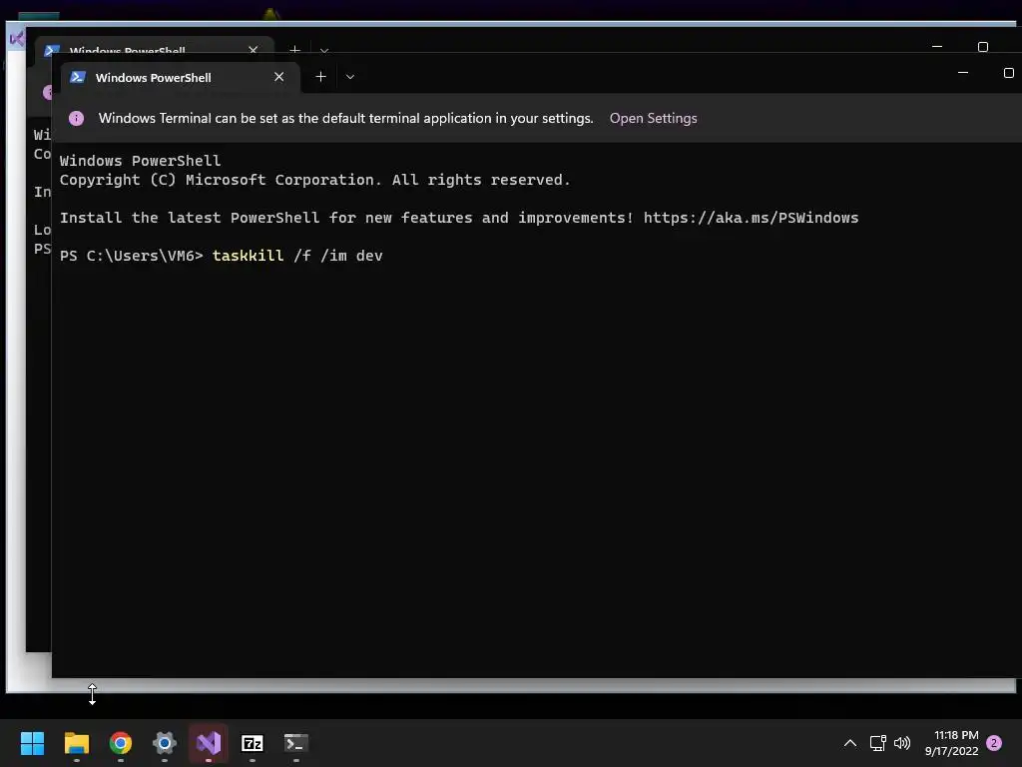This screenshot has width=1022, height=767.
Task: Minimize the back terminal window
Action: [937, 47]
